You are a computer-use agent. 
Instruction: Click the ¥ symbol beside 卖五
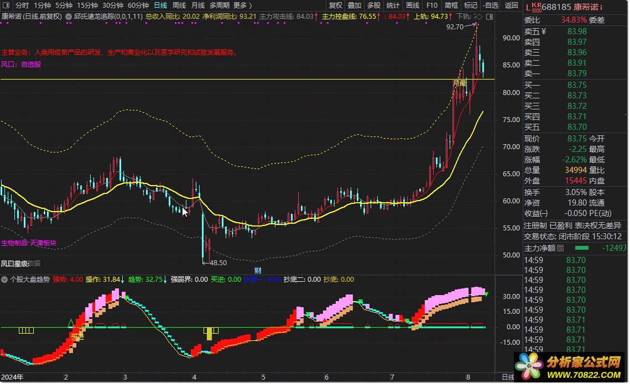coord(544,31)
